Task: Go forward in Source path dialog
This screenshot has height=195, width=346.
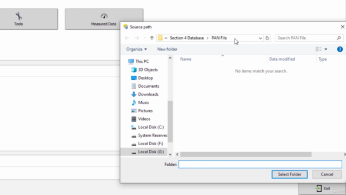Action: pos(137,38)
